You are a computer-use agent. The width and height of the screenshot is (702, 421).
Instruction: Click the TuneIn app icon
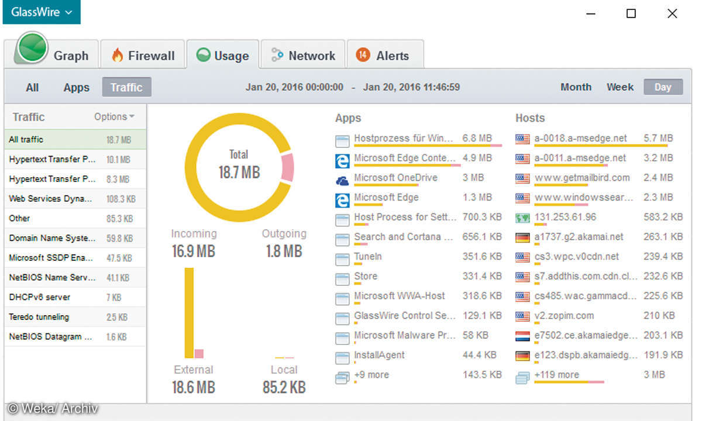[342, 259]
